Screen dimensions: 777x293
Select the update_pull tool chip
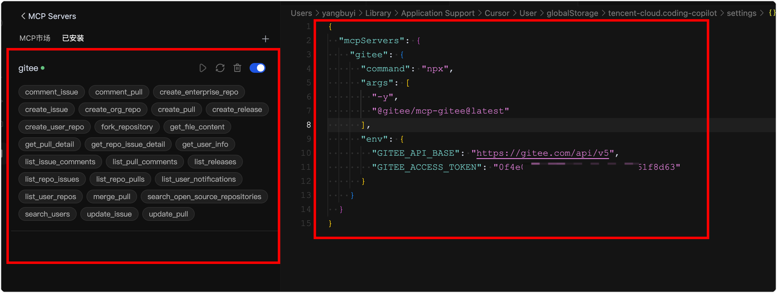point(168,214)
